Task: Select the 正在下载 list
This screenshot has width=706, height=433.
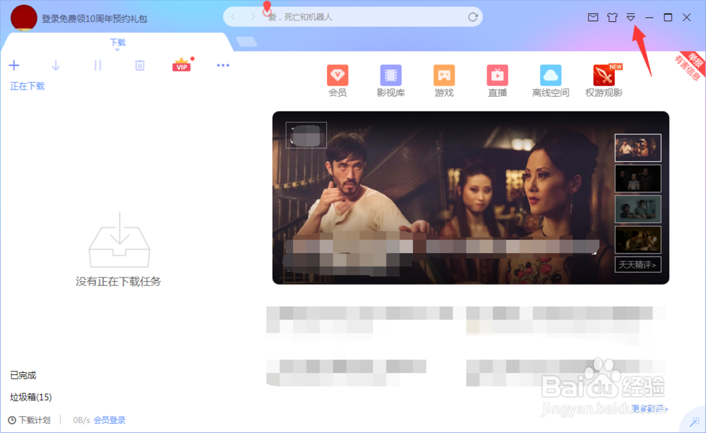Action: 28,86
